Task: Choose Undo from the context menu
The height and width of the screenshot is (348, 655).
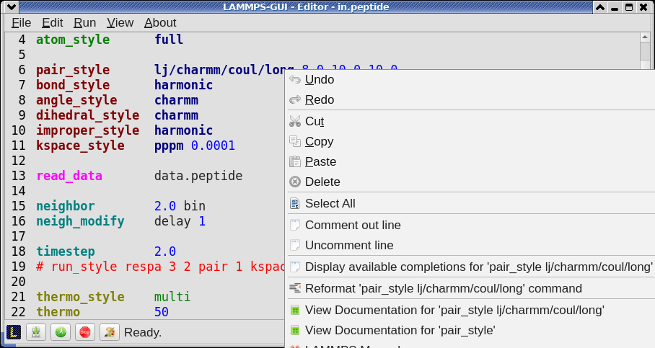Action: [470, 79]
